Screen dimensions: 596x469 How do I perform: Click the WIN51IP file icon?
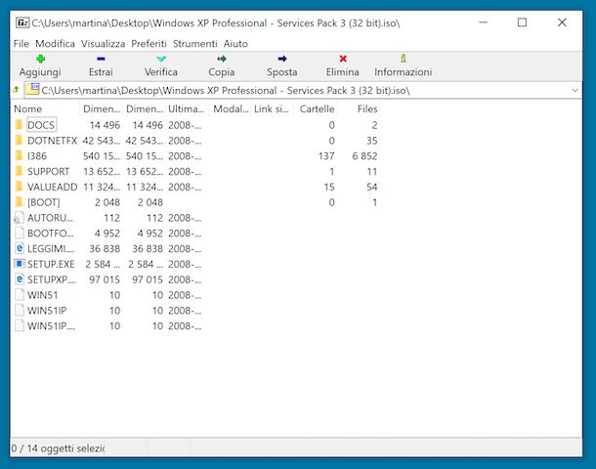(x=19, y=310)
